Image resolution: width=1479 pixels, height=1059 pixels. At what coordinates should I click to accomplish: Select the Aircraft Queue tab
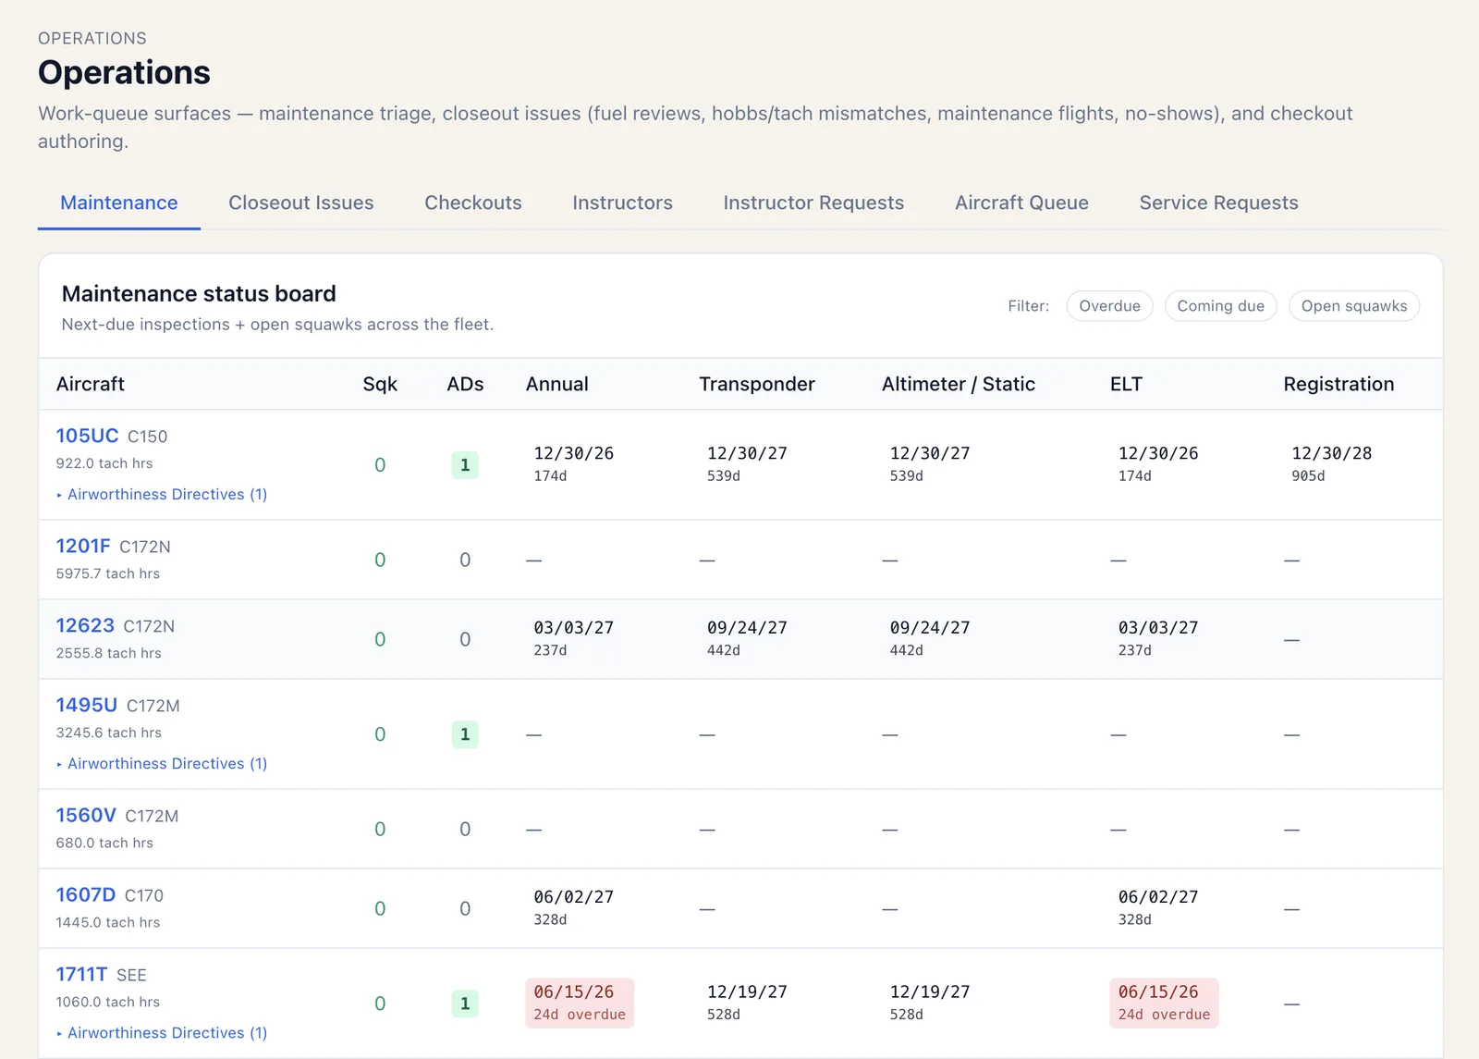click(x=1021, y=203)
